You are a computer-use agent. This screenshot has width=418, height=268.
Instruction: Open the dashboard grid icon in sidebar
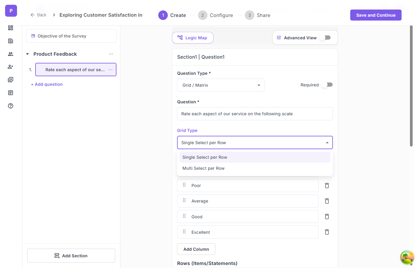(10, 28)
